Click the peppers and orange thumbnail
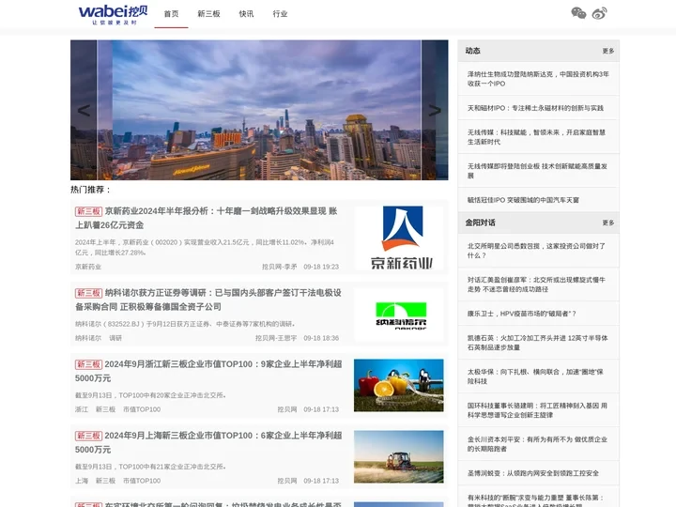The height and width of the screenshot is (507, 676). 399,386
